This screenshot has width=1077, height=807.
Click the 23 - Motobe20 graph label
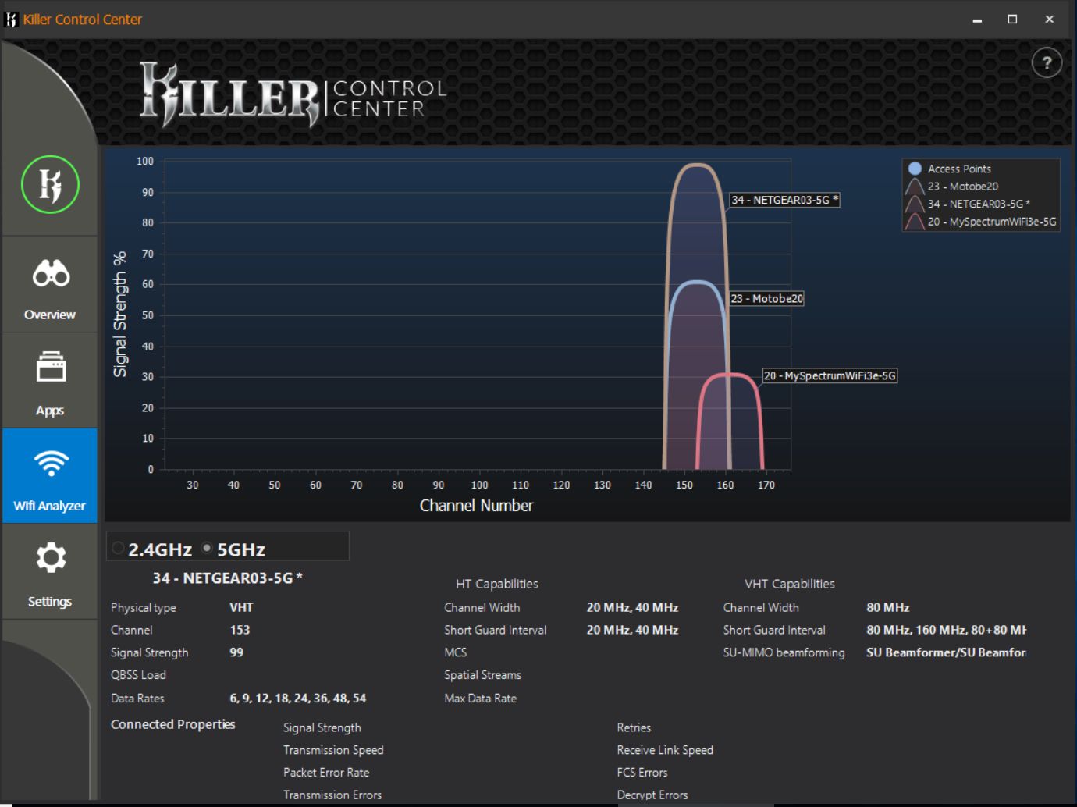(x=766, y=298)
